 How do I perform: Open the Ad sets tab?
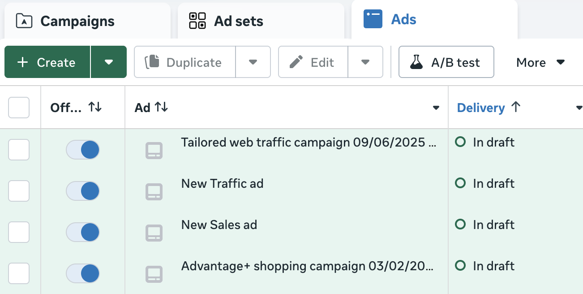tap(238, 21)
